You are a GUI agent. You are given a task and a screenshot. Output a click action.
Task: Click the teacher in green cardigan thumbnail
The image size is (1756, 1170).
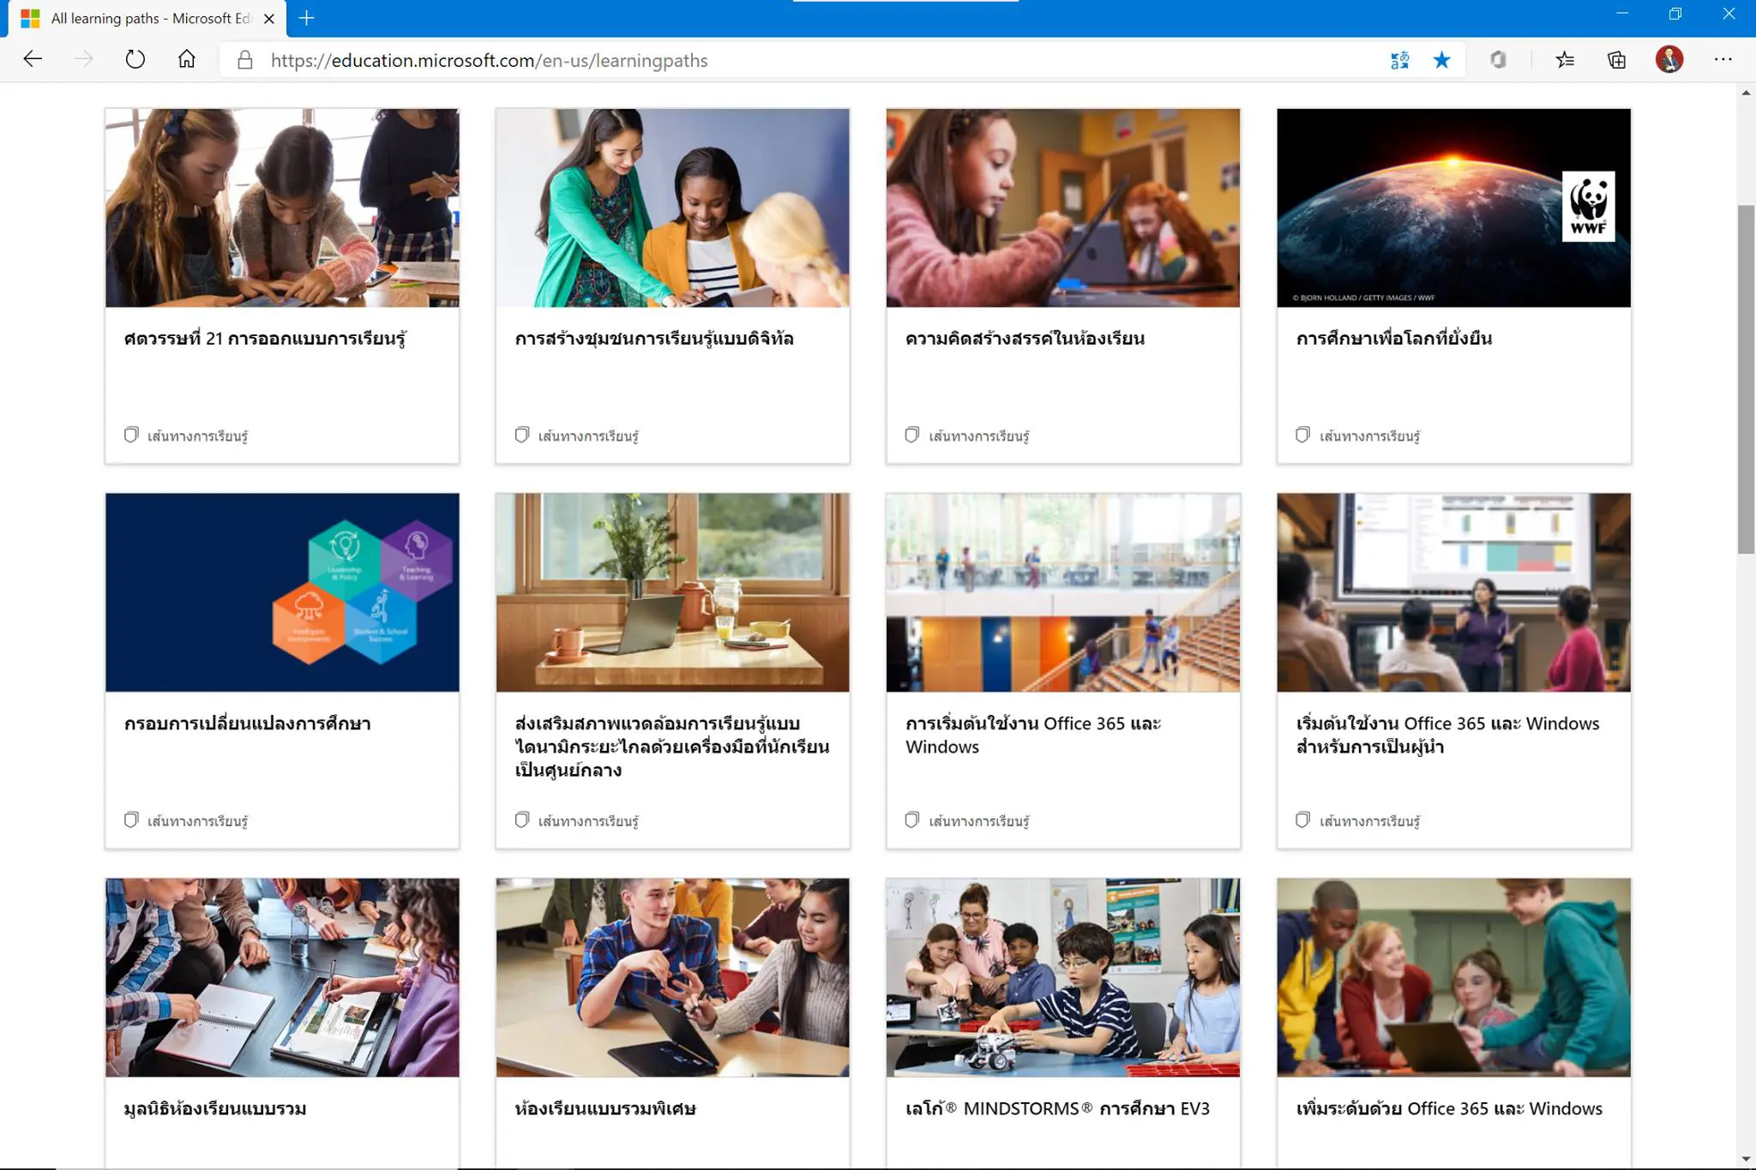pyautogui.click(x=672, y=207)
